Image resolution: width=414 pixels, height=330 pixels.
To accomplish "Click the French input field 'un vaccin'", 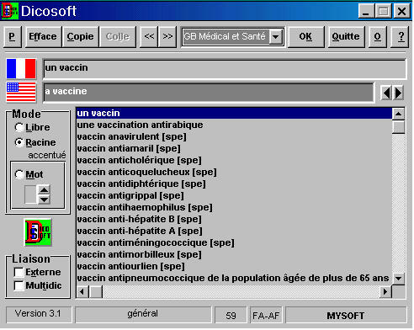I will [x=225, y=68].
